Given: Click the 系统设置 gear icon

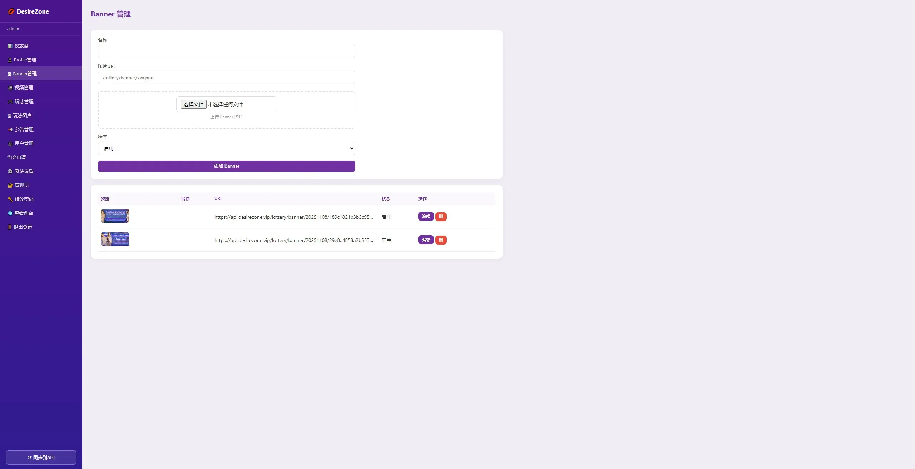Looking at the screenshot, I should [10, 171].
